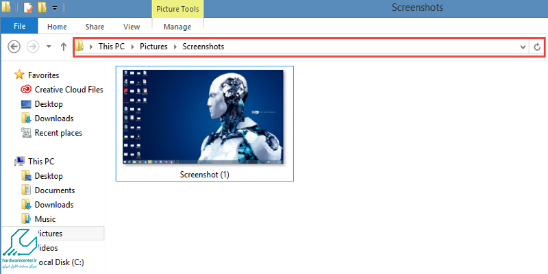Click the Back arrow navigation button
This screenshot has height=274, width=548.
(14, 47)
